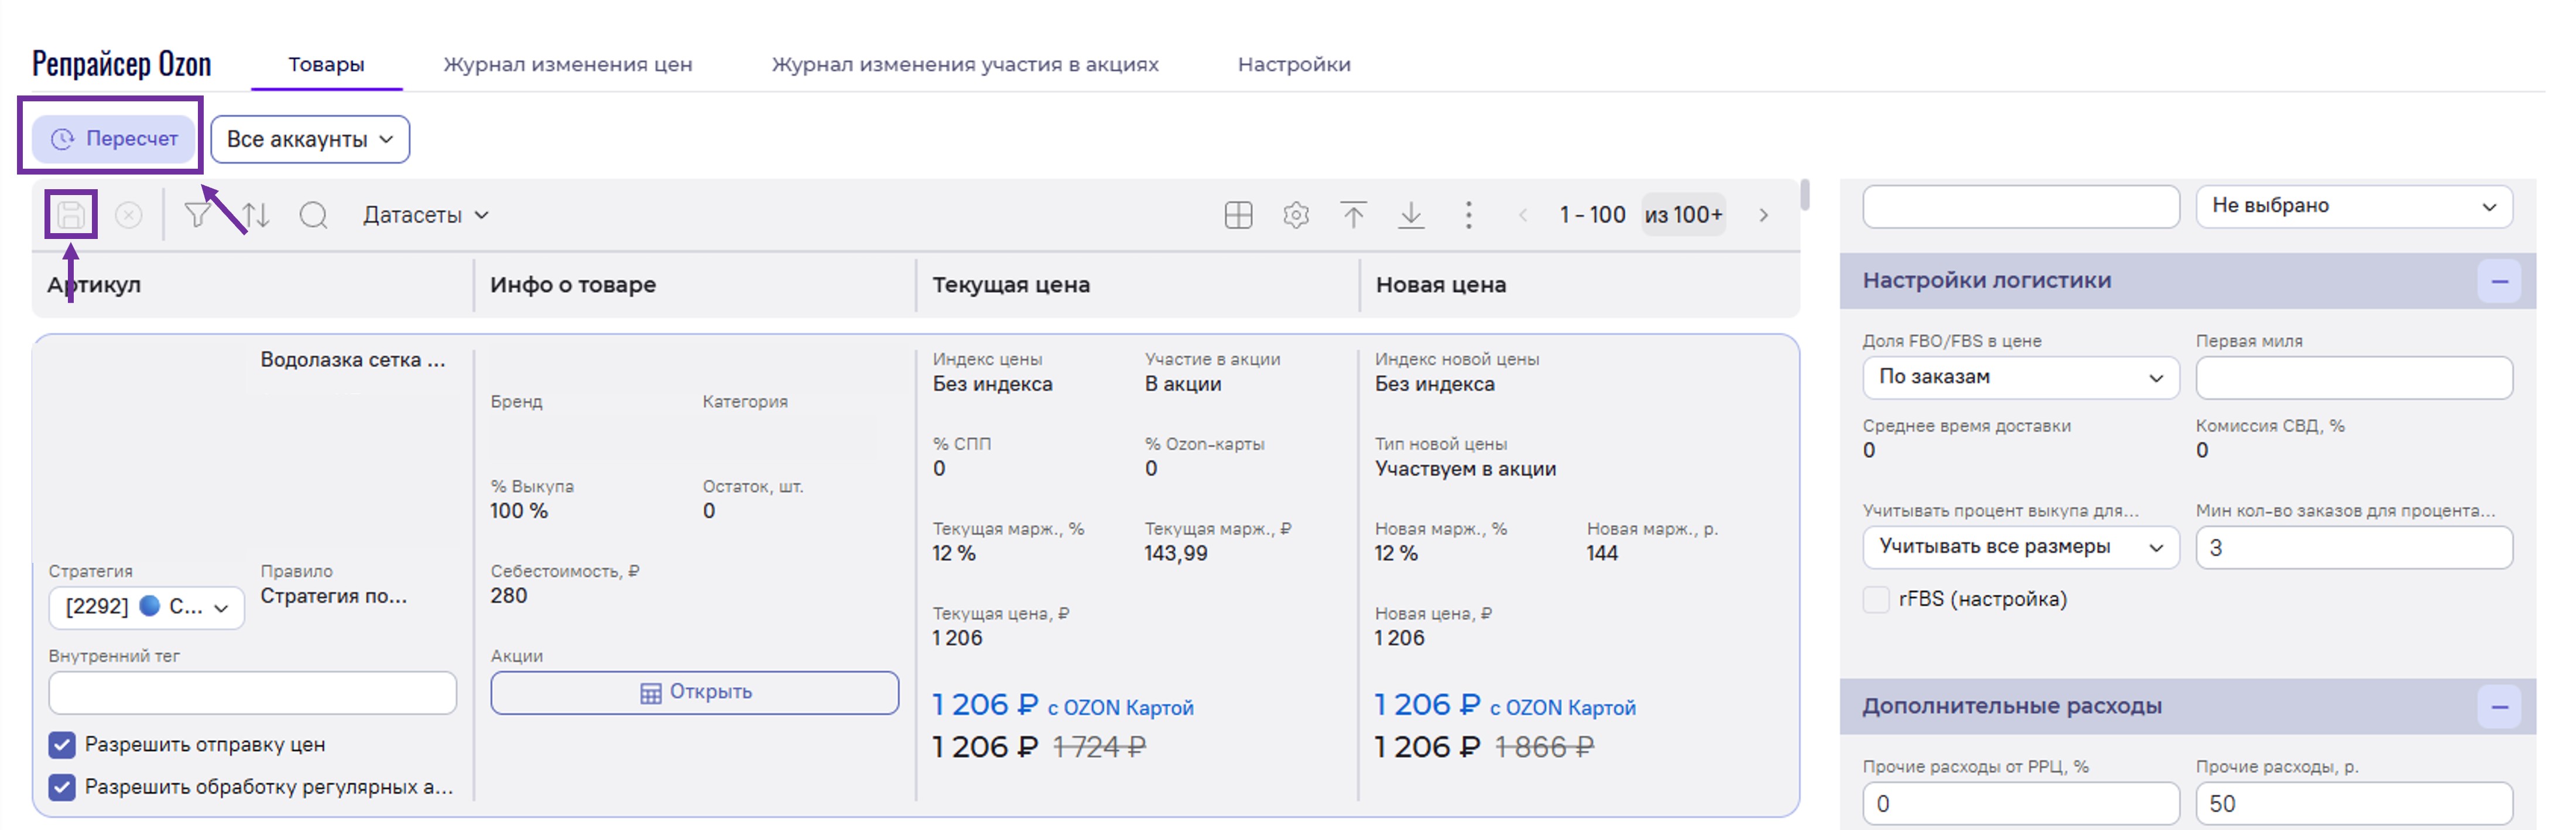Click the download arrow icon
The width and height of the screenshot is (2576, 830).
[1411, 215]
